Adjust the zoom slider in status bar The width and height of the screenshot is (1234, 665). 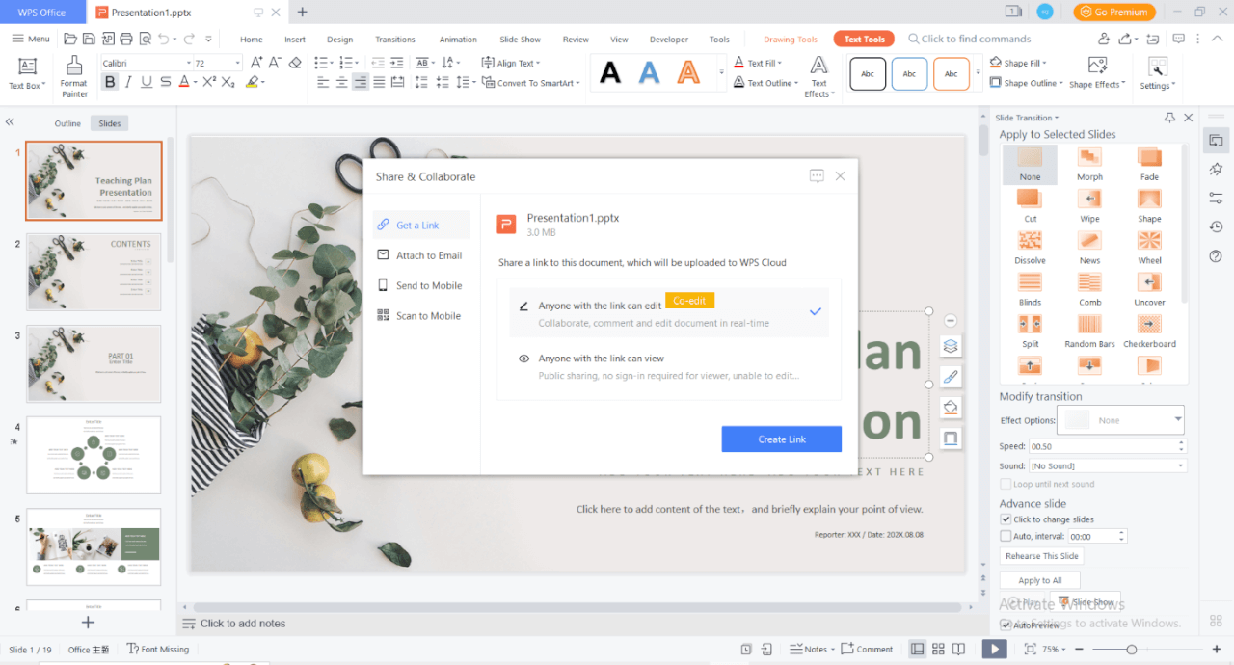[1132, 650]
